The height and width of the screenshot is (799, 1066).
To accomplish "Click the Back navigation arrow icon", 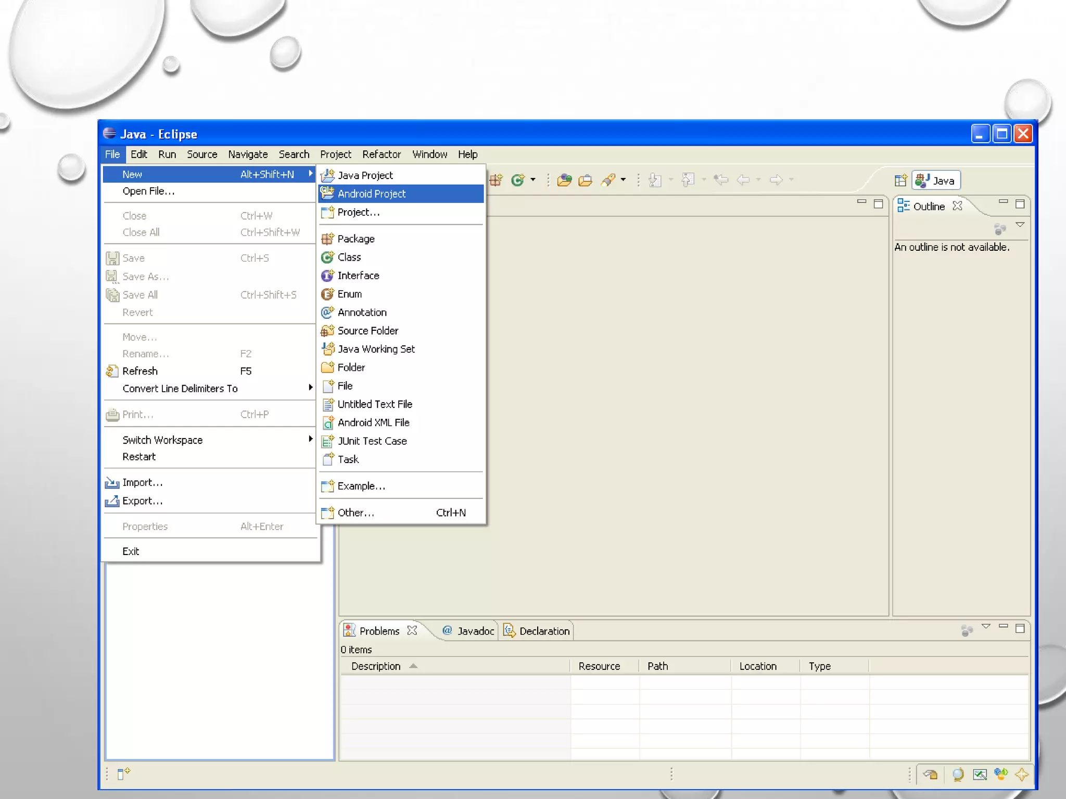I will [x=743, y=180].
